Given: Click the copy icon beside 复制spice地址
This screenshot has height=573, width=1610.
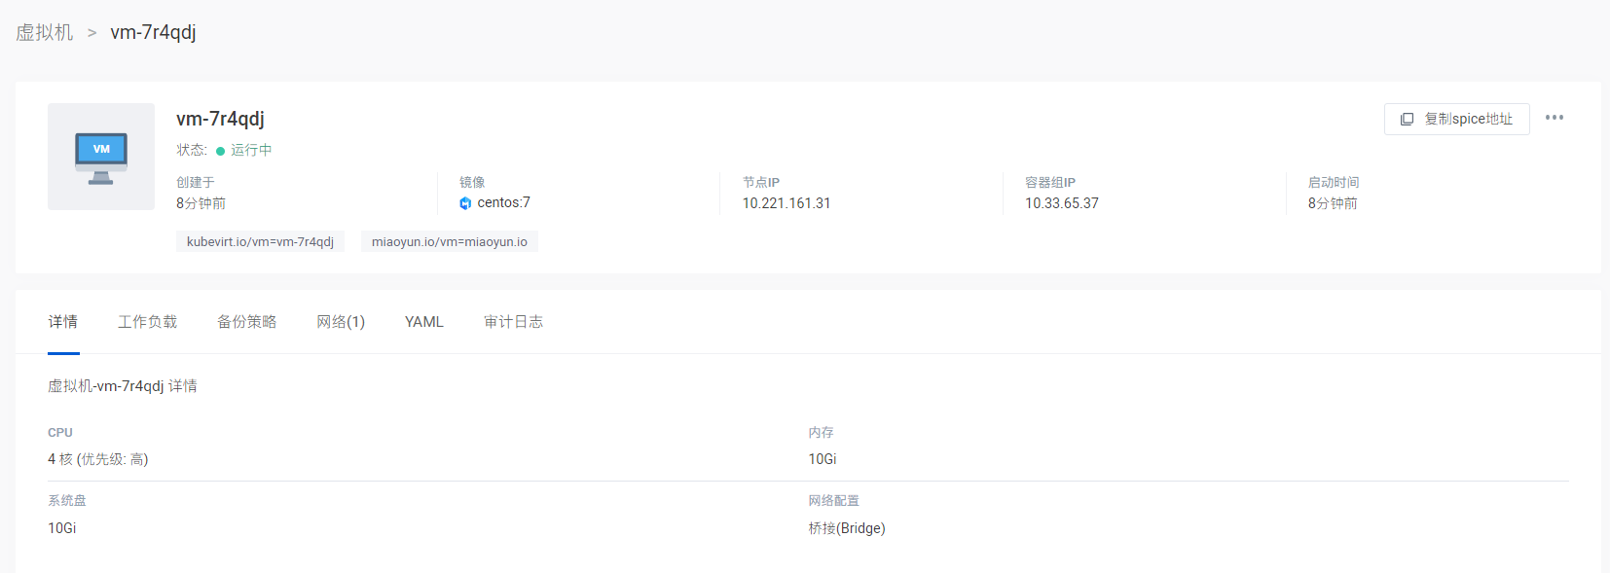Looking at the screenshot, I should tap(1407, 119).
